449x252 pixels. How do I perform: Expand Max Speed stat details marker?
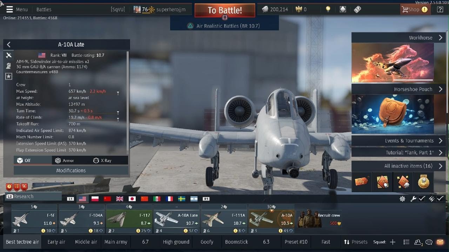pyautogui.click(x=118, y=93)
